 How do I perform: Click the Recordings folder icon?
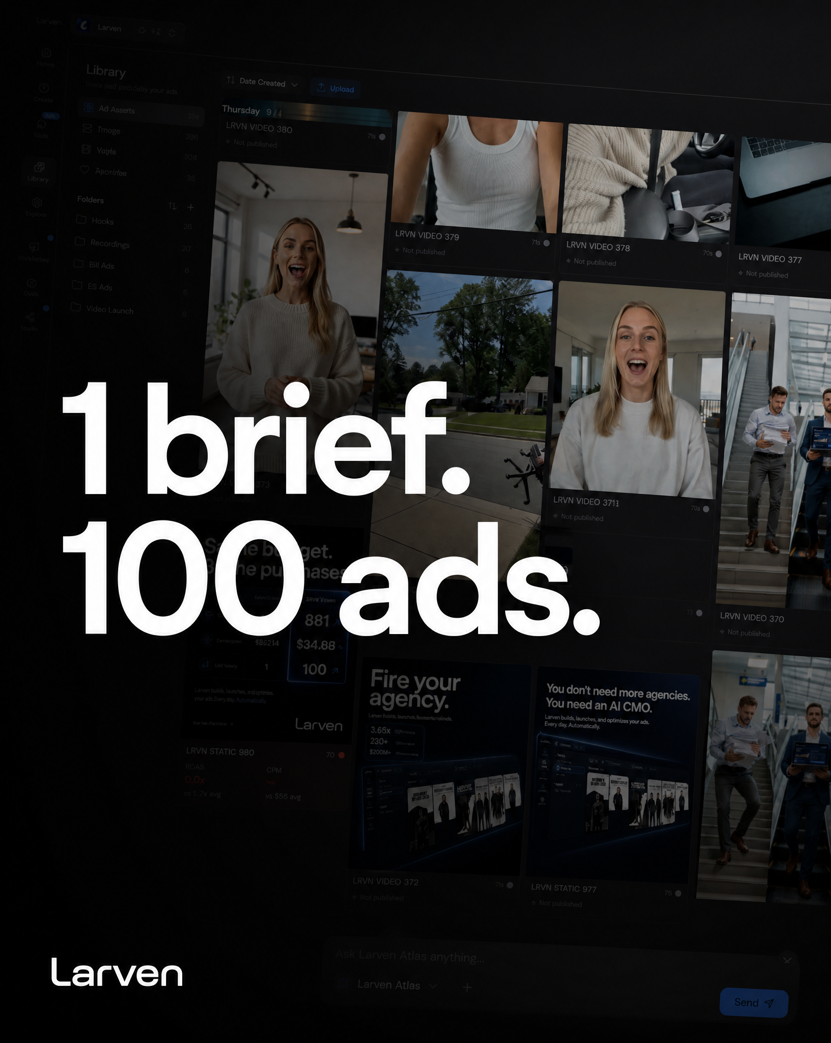[80, 241]
